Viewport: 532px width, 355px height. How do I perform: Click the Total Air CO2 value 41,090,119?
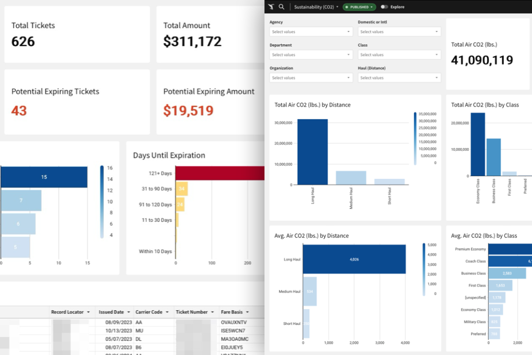pyautogui.click(x=482, y=60)
